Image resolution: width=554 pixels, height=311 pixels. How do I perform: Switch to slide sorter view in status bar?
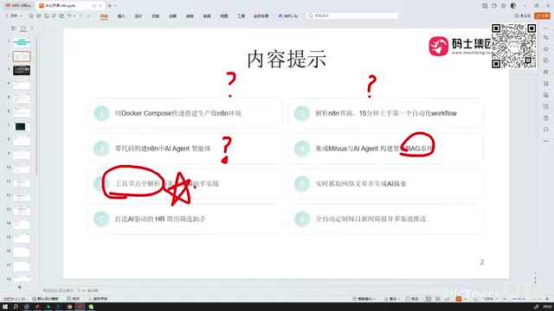(437, 299)
